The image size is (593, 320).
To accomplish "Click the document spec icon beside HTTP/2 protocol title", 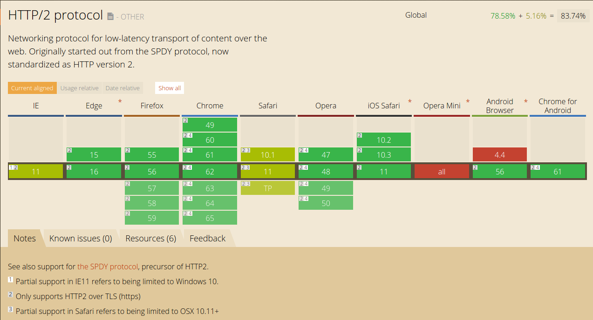I will coord(110,17).
